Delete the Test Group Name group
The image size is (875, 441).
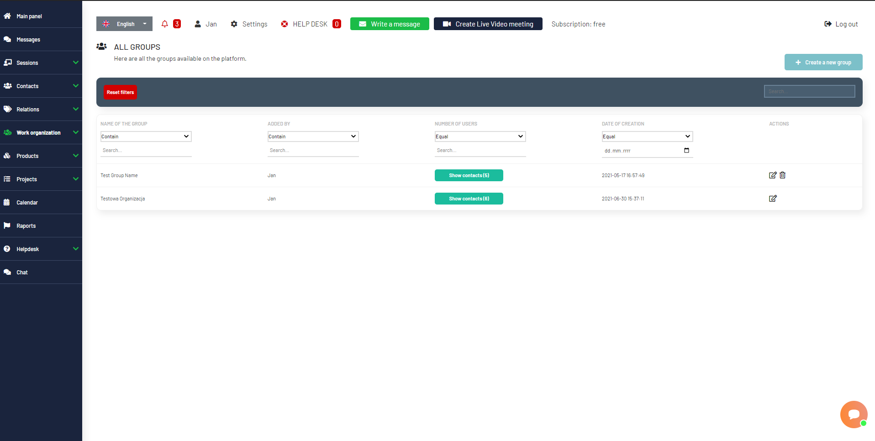pyautogui.click(x=783, y=175)
